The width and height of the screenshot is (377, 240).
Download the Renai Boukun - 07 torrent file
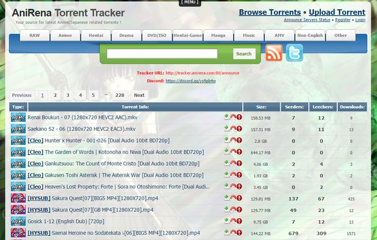pyautogui.click(x=226, y=117)
